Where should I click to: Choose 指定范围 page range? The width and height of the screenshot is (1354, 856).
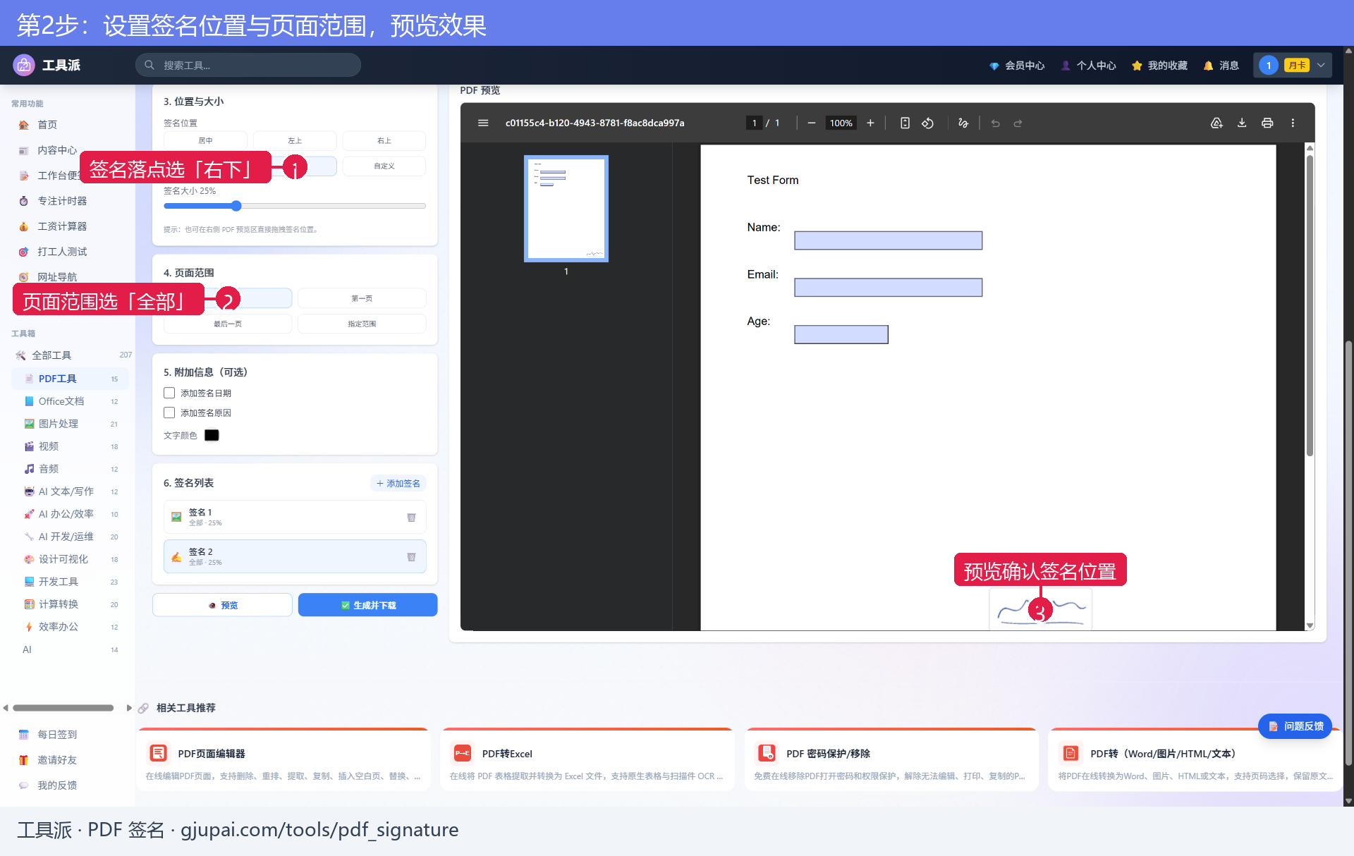362,324
